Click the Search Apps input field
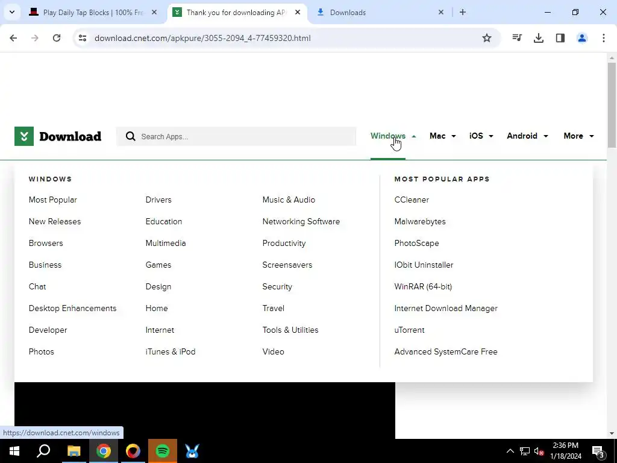Image resolution: width=617 pixels, height=463 pixels. tap(236, 136)
